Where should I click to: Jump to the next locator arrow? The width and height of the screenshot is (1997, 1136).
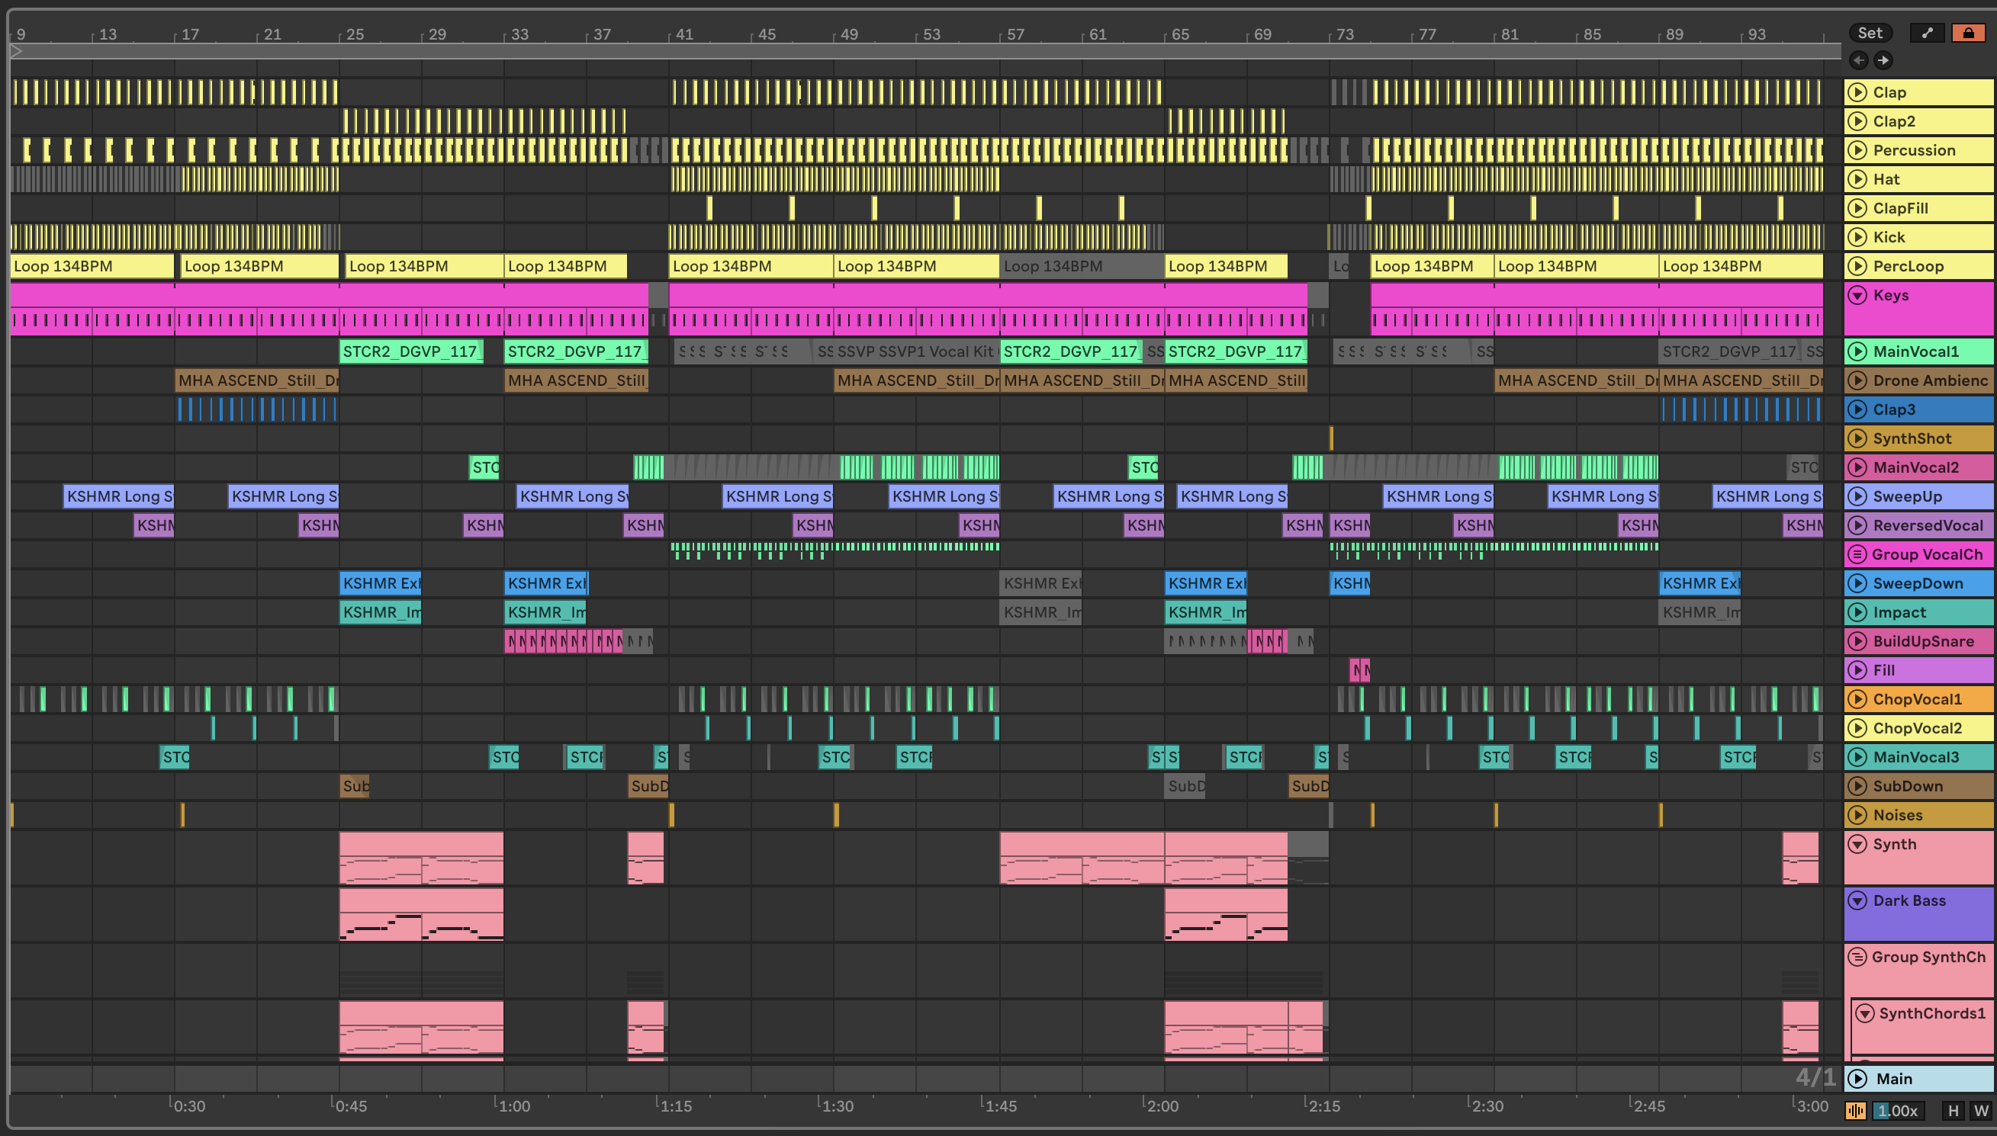click(1883, 60)
